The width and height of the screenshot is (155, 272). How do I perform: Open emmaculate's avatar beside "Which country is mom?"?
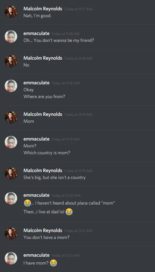coord(11,142)
